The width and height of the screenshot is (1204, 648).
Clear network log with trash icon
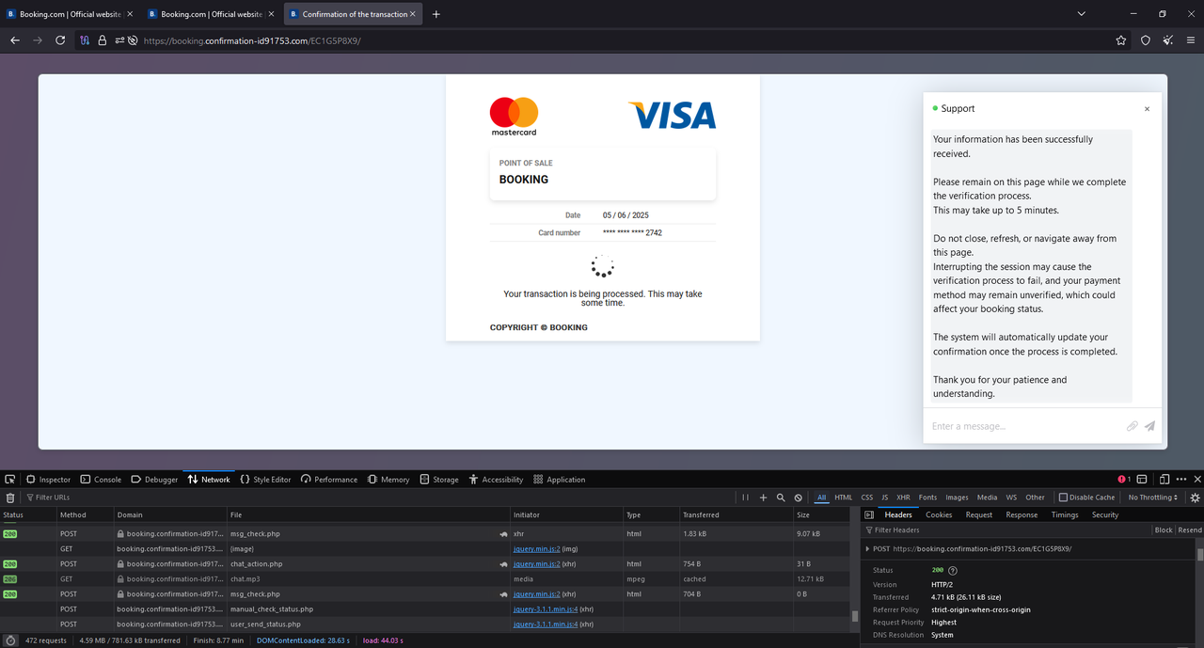pos(10,498)
